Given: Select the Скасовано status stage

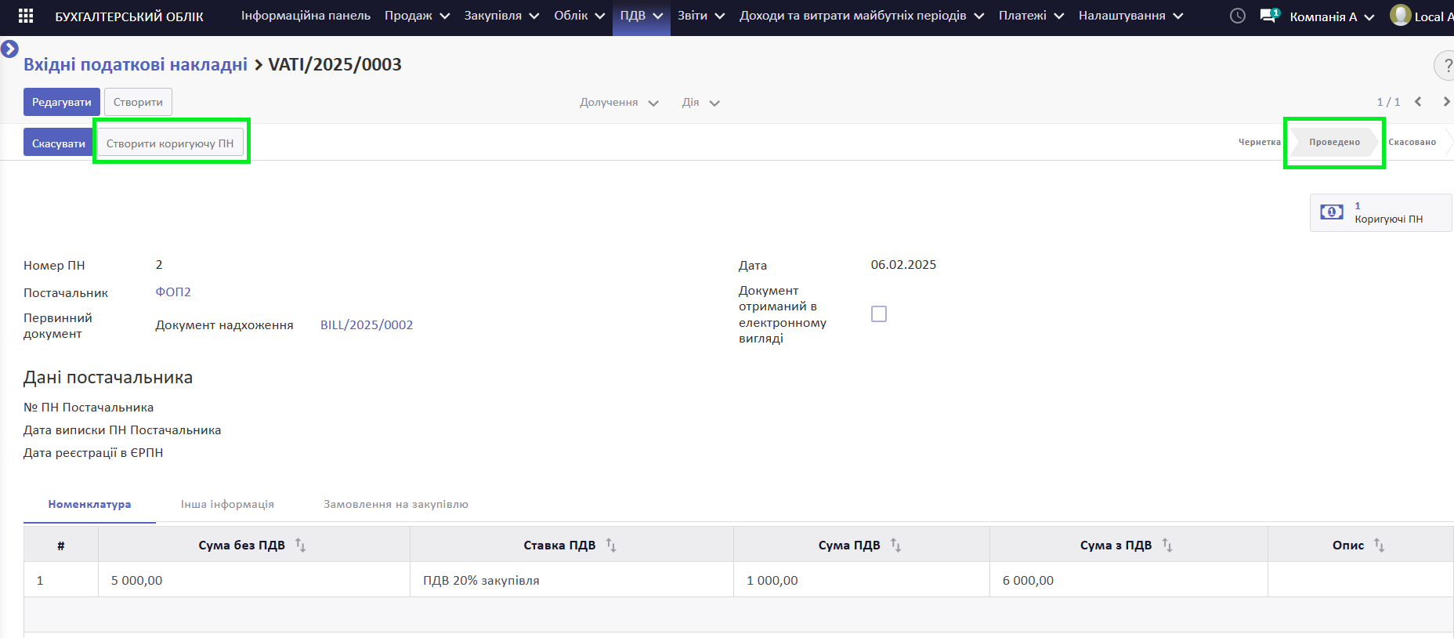Looking at the screenshot, I should point(1412,142).
